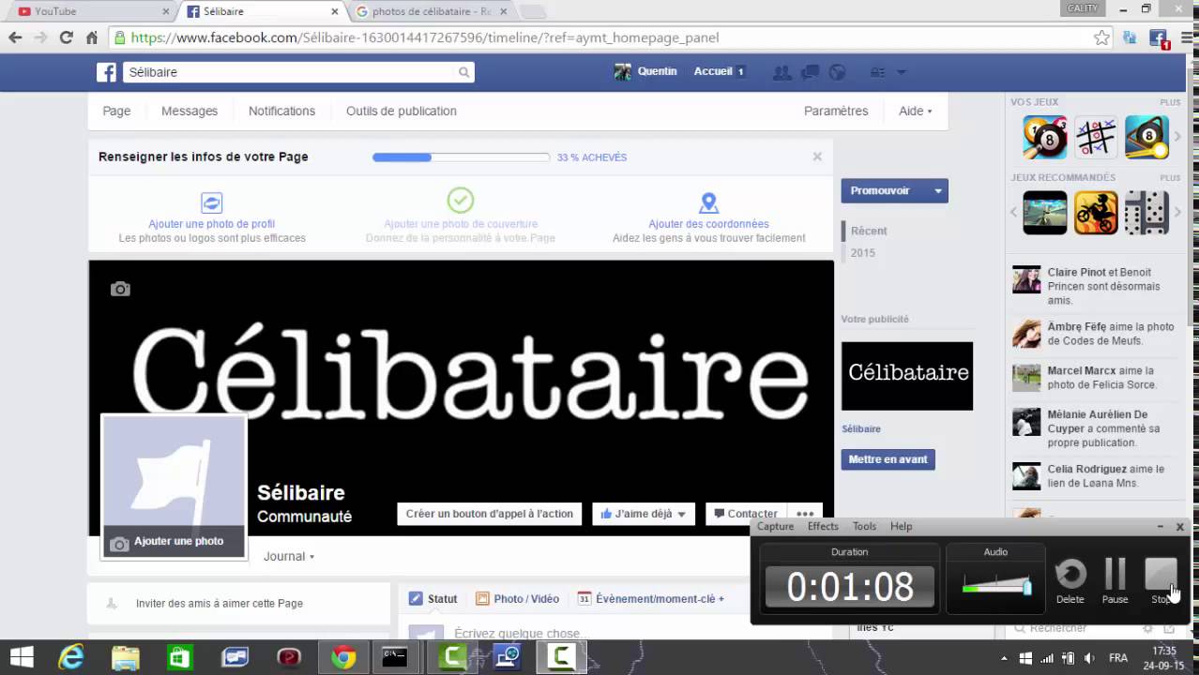Open the Capture menu in recorder
Image resolution: width=1199 pixels, height=675 pixels.
point(775,526)
